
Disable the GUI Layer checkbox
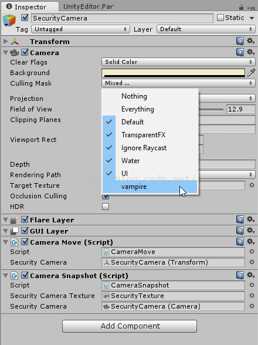tap(25, 231)
